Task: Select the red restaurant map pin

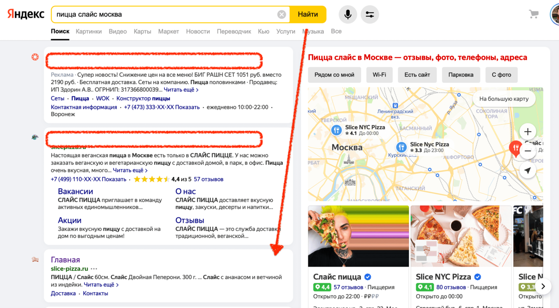Action: pos(515,148)
